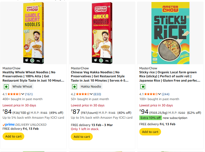Add Whole Wheat Noodles to cart
Viewport: 205px width, 152px height.
13,136
